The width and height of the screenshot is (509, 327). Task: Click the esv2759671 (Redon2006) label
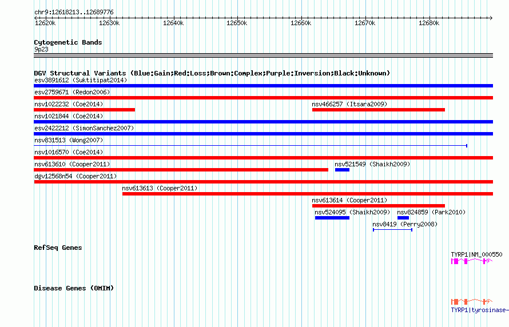click(72, 92)
